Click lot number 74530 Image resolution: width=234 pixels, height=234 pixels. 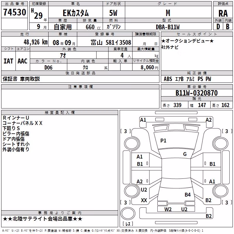pyautogui.click(x=15, y=12)
